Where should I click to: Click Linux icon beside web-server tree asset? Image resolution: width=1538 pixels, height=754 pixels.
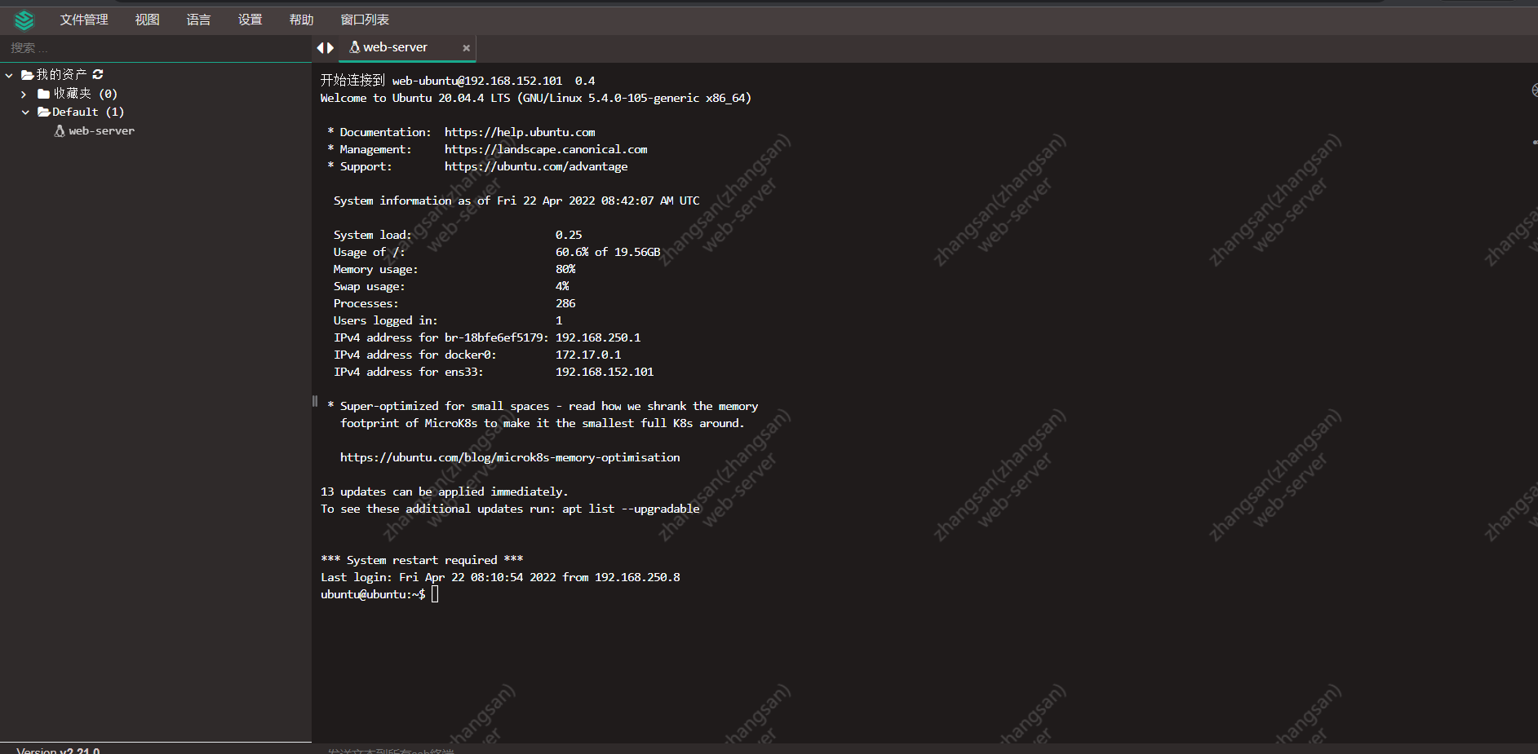(x=60, y=130)
